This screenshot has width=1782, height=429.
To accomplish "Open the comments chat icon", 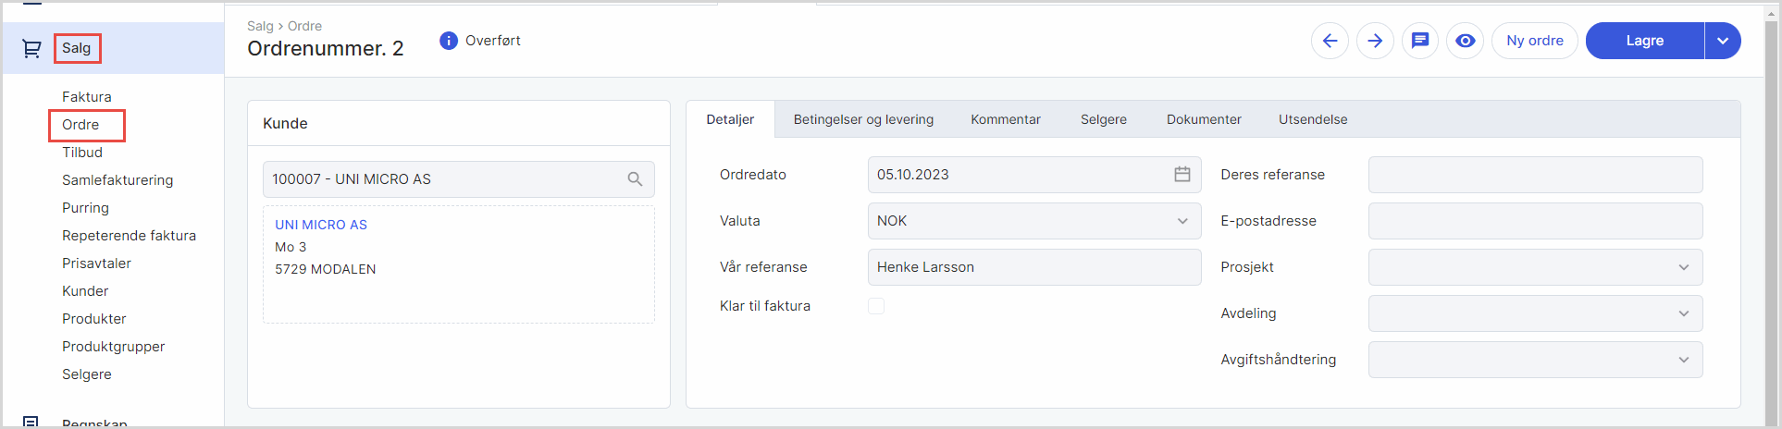I will [x=1420, y=41].
